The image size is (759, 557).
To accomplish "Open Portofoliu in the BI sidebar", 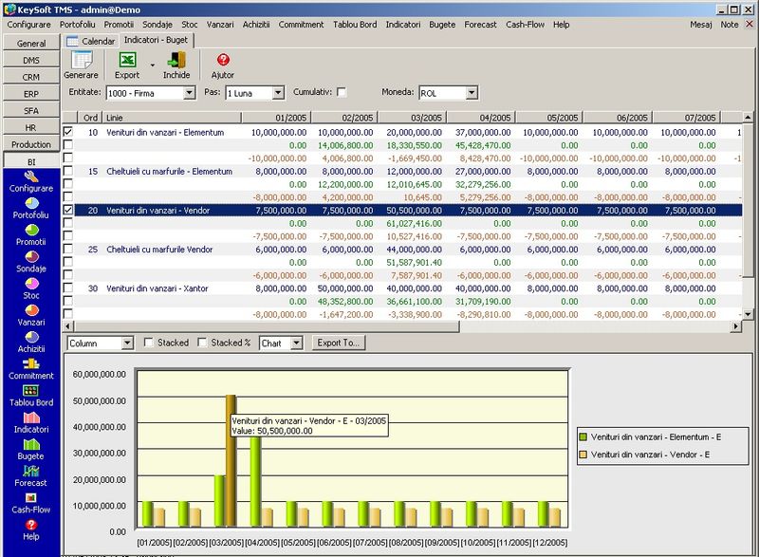I will coord(31,209).
